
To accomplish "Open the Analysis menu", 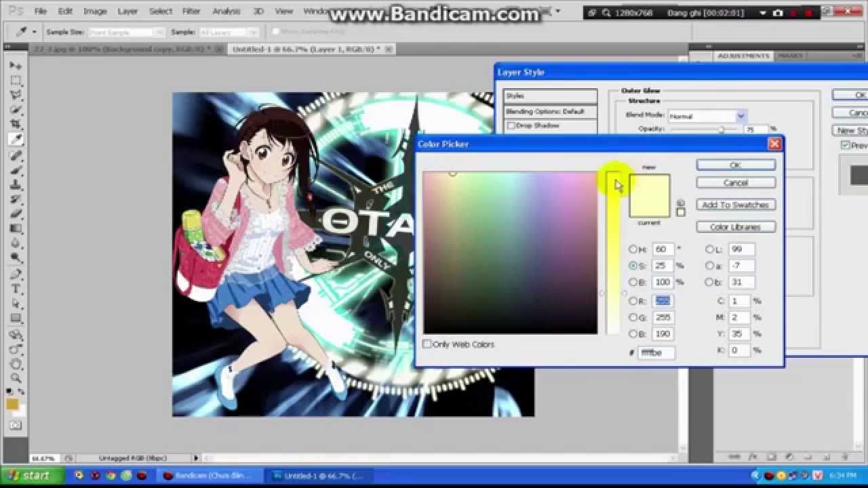I will click(226, 11).
